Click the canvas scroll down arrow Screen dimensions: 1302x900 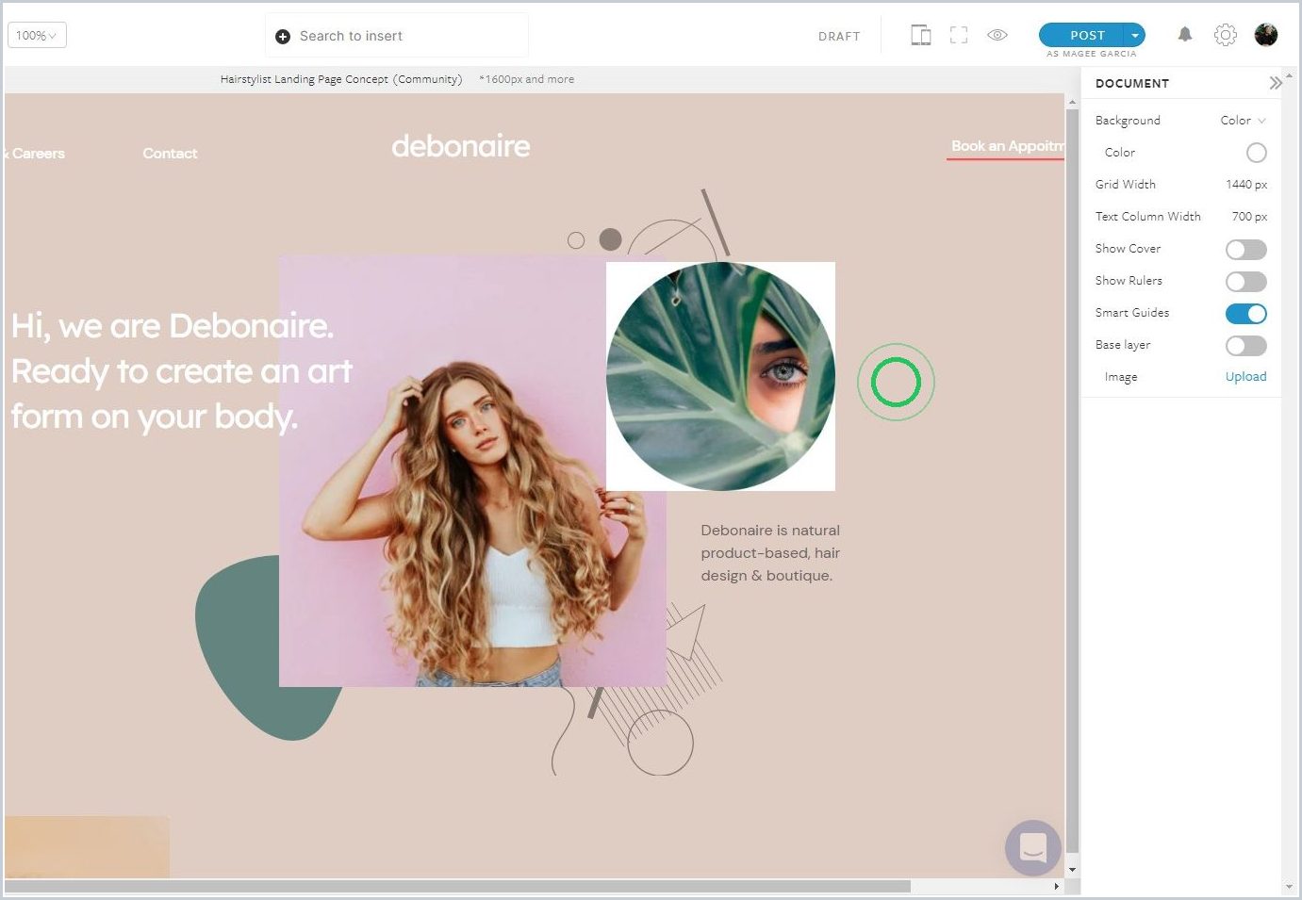(1072, 870)
